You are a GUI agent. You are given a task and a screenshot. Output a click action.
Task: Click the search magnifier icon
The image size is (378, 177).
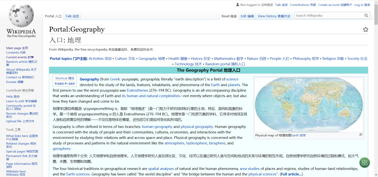click(366, 16)
